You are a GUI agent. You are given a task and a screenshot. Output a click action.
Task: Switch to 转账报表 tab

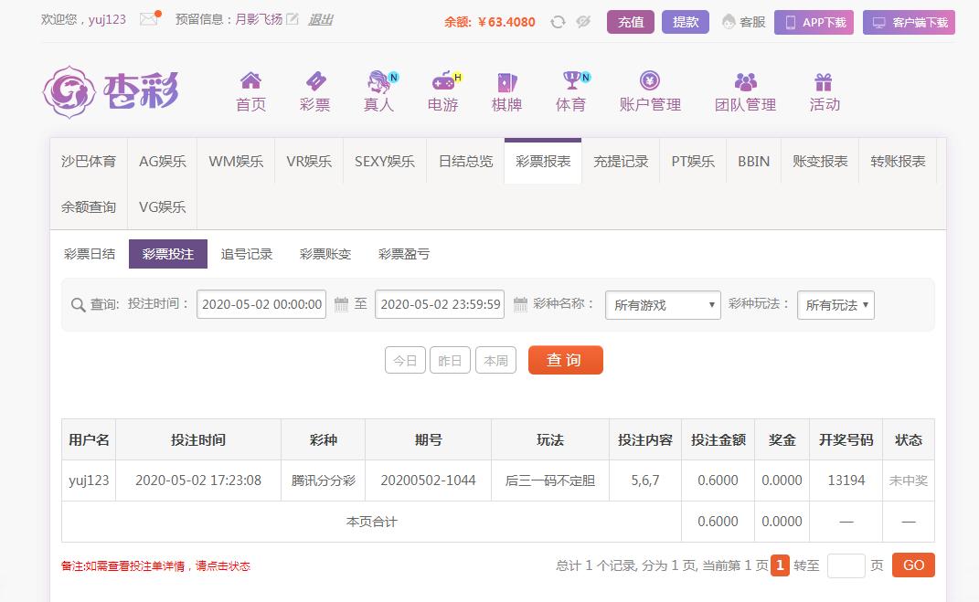898,161
